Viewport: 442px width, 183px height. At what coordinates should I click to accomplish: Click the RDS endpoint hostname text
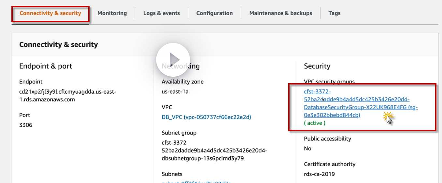point(67,96)
